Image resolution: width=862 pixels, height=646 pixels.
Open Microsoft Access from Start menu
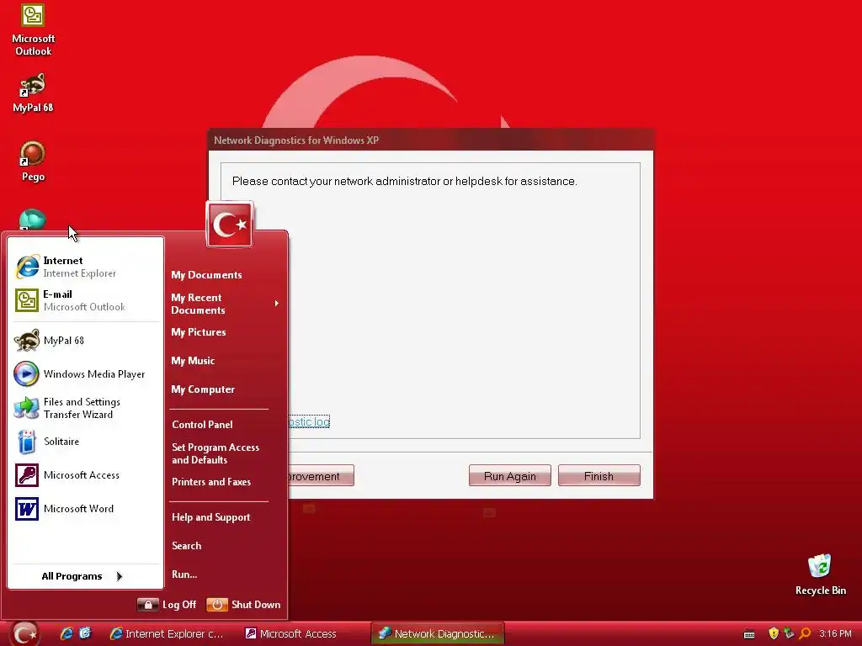click(x=86, y=475)
